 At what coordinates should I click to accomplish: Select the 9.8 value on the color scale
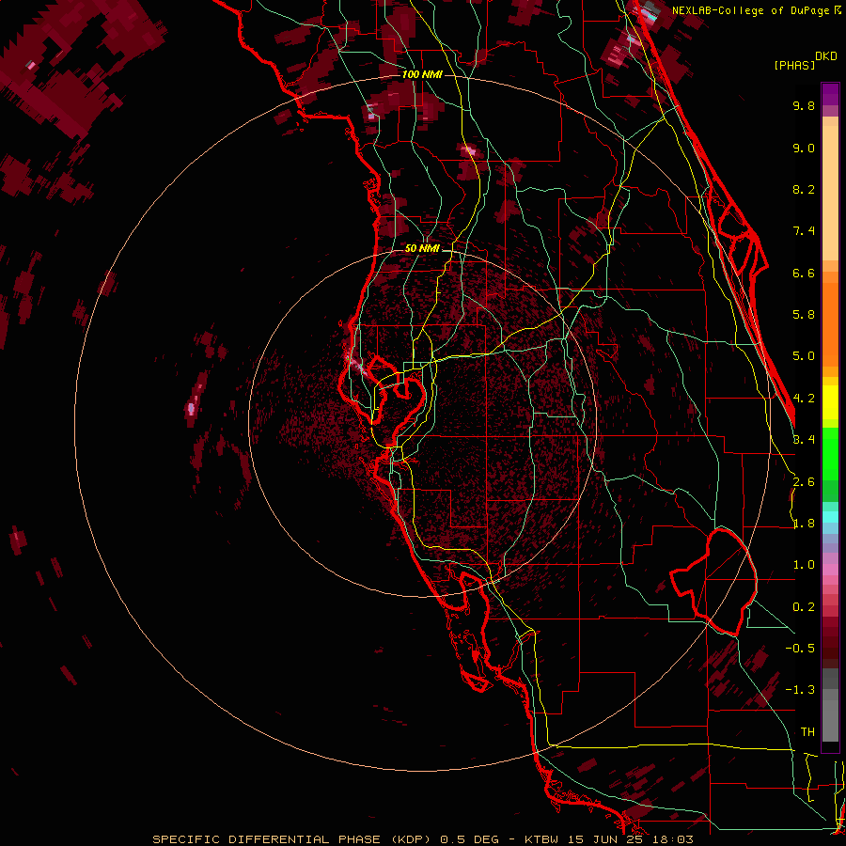[x=804, y=105]
